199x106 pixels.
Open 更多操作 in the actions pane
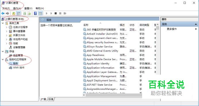[x=172, y=29]
